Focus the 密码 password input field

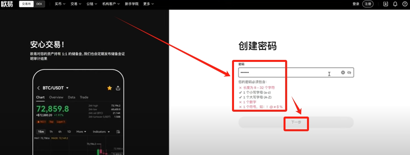(x=296, y=73)
